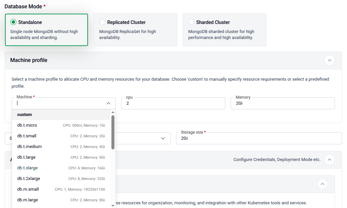This screenshot has height=208, width=347.
Task: Edit the Memory field showing 2Gi
Action: 283,103
